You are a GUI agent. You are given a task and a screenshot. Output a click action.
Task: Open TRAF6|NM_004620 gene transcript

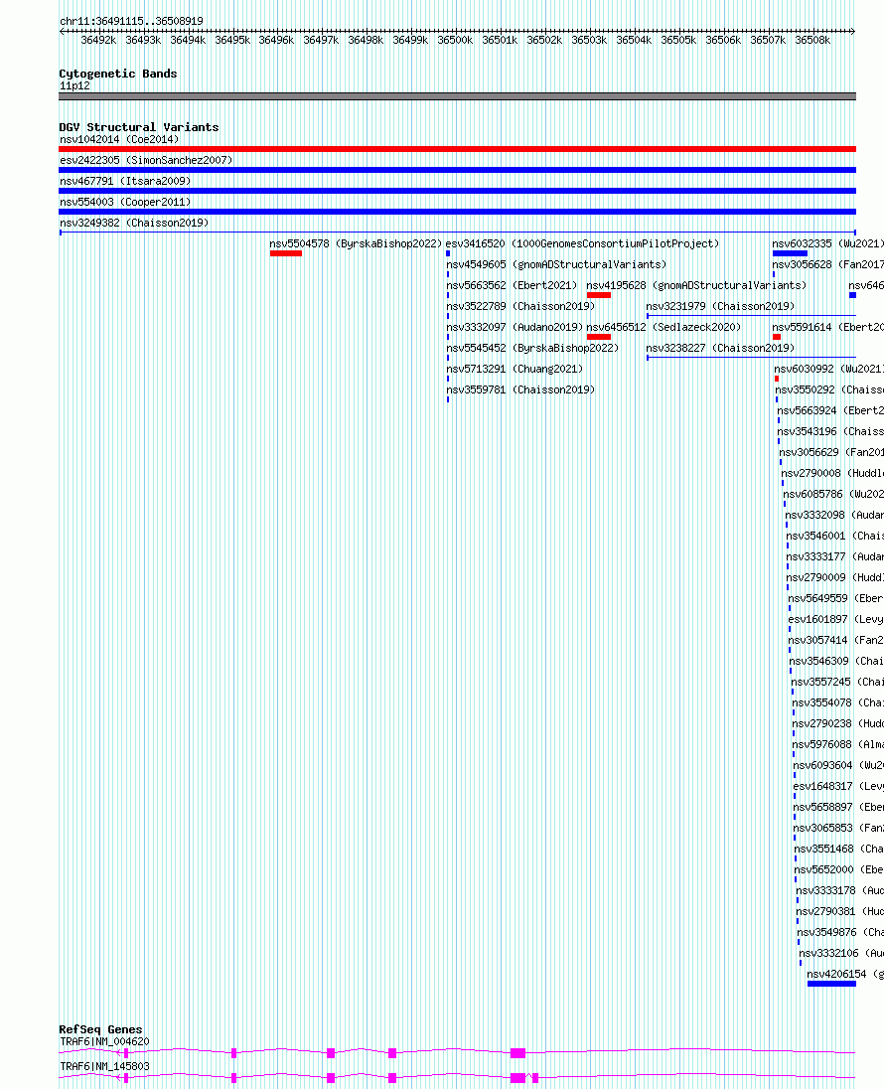coord(105,1041)
